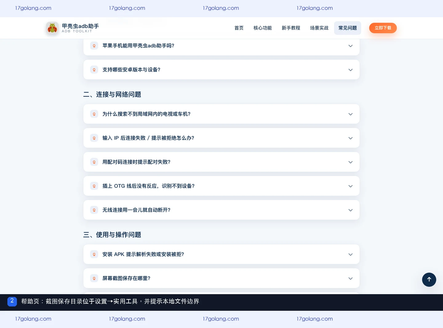Click Q icon beside 插上 OTG 线后没有反应

pyautogui.click(x=94, y=186)
